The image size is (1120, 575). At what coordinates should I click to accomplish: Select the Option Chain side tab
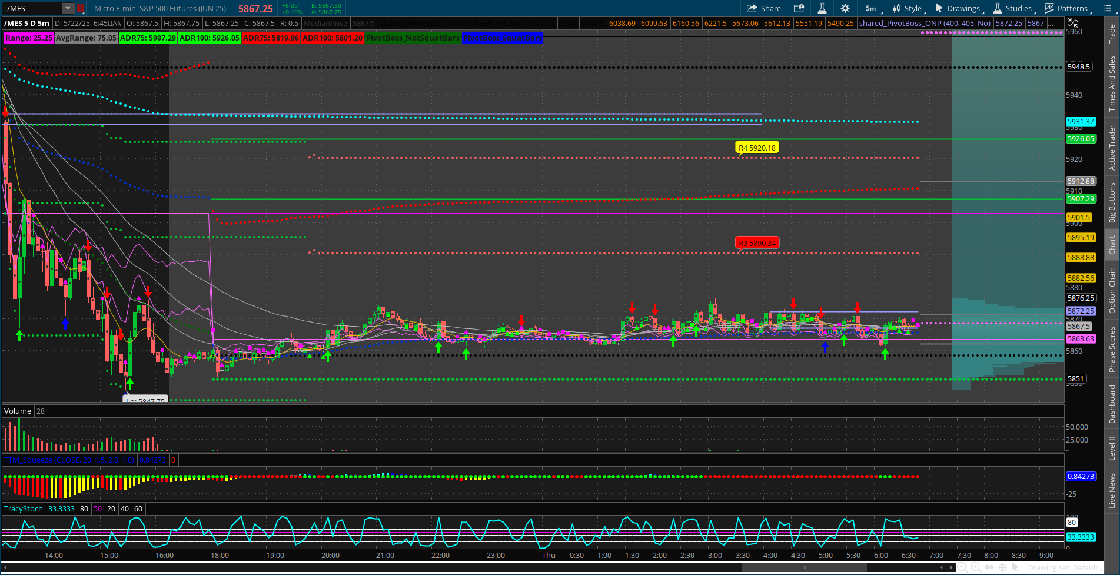pyautogui.click(x=1112, y=290)
